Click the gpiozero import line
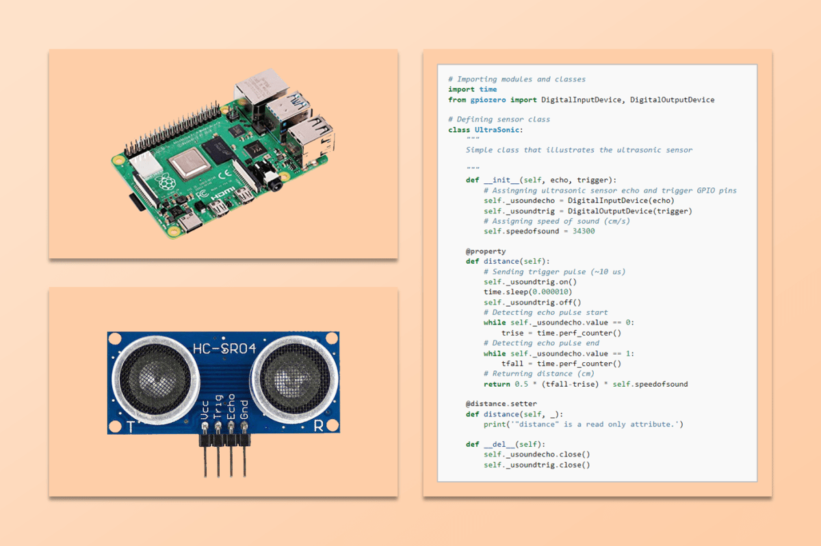Viewport: 821px width, 546px height. click(582, 99)
